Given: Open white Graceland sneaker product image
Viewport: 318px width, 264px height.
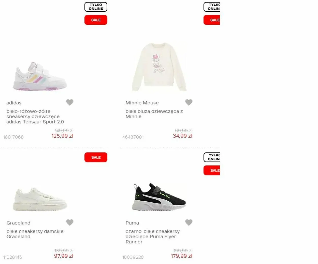Looking at the screenshot, I should [40, 199].
